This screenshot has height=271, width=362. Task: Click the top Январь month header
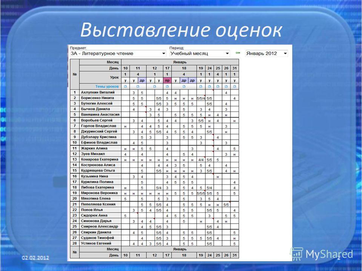point(180,62)
